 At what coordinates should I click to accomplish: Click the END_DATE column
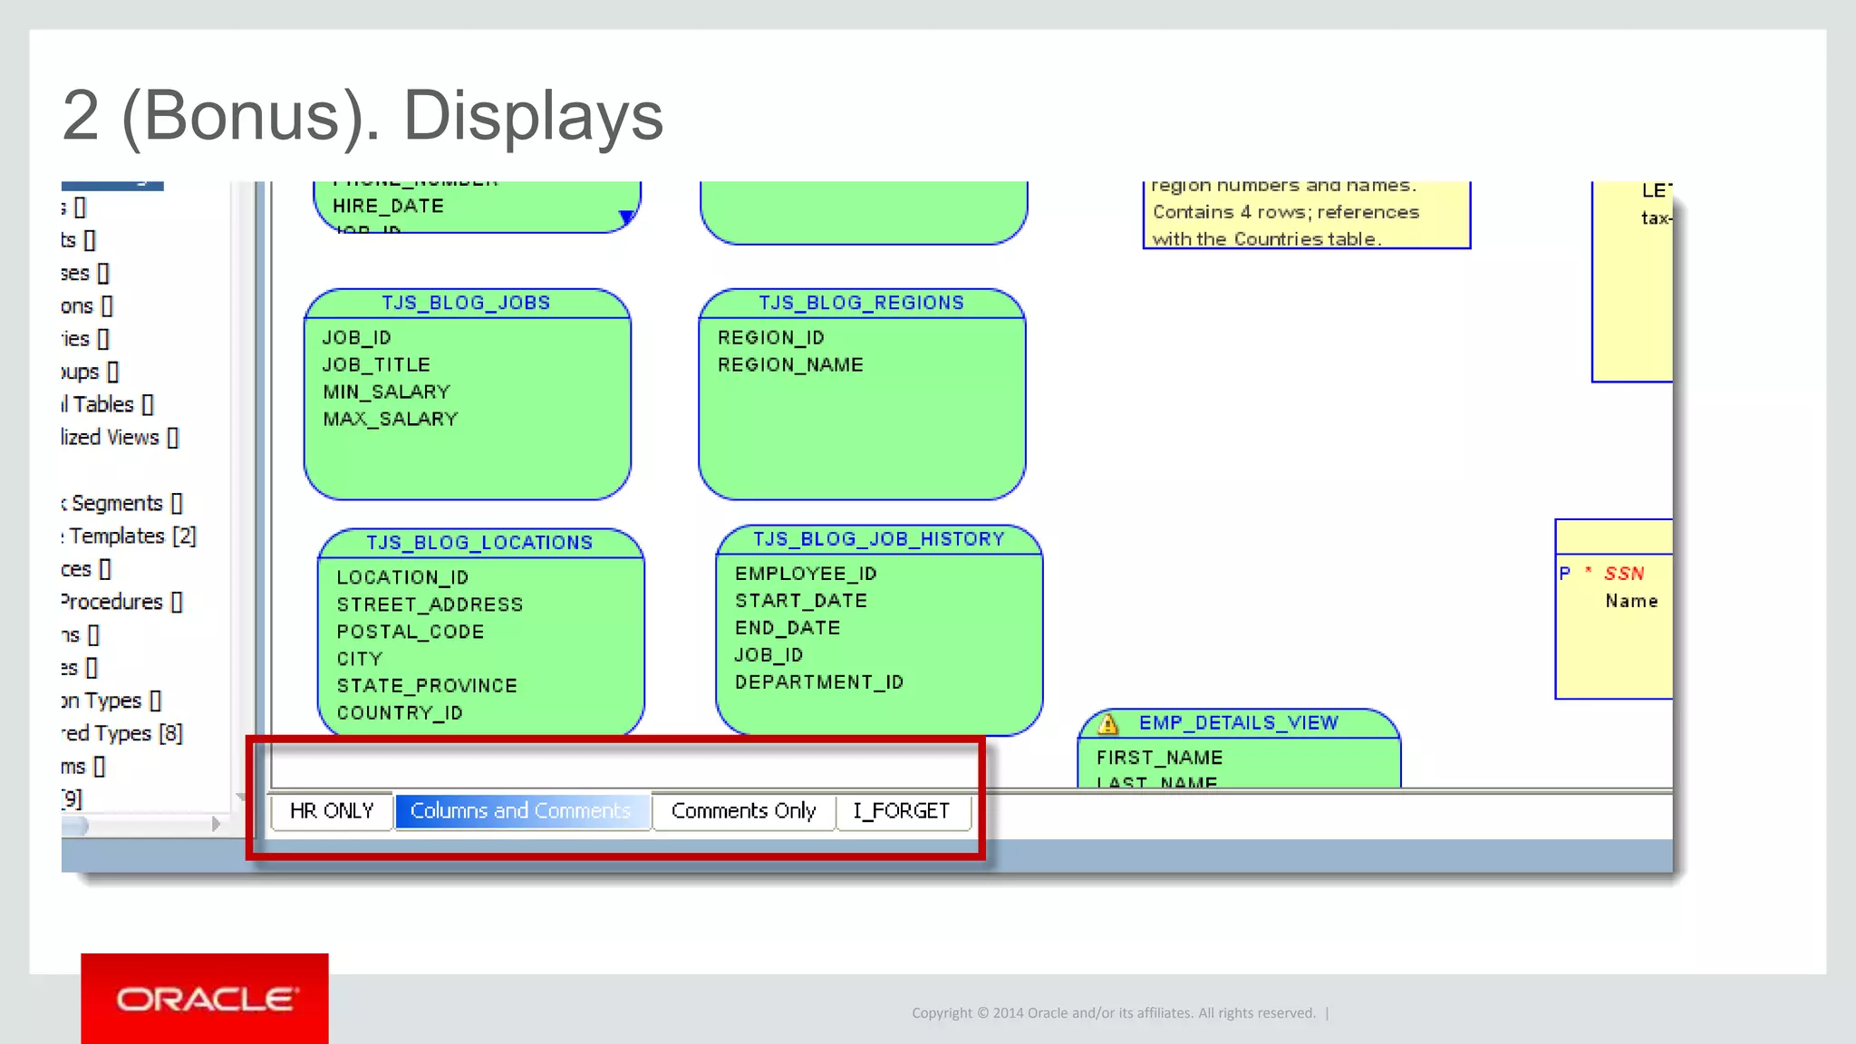coord(788,629)
